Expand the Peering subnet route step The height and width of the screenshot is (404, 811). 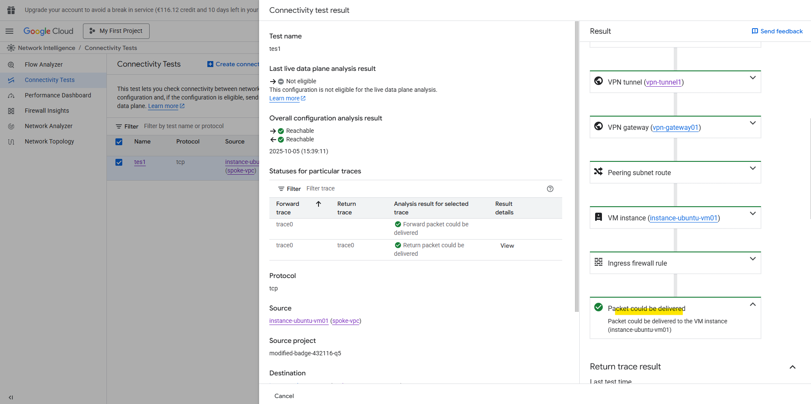pyautogui.click(x=752, y=168)
